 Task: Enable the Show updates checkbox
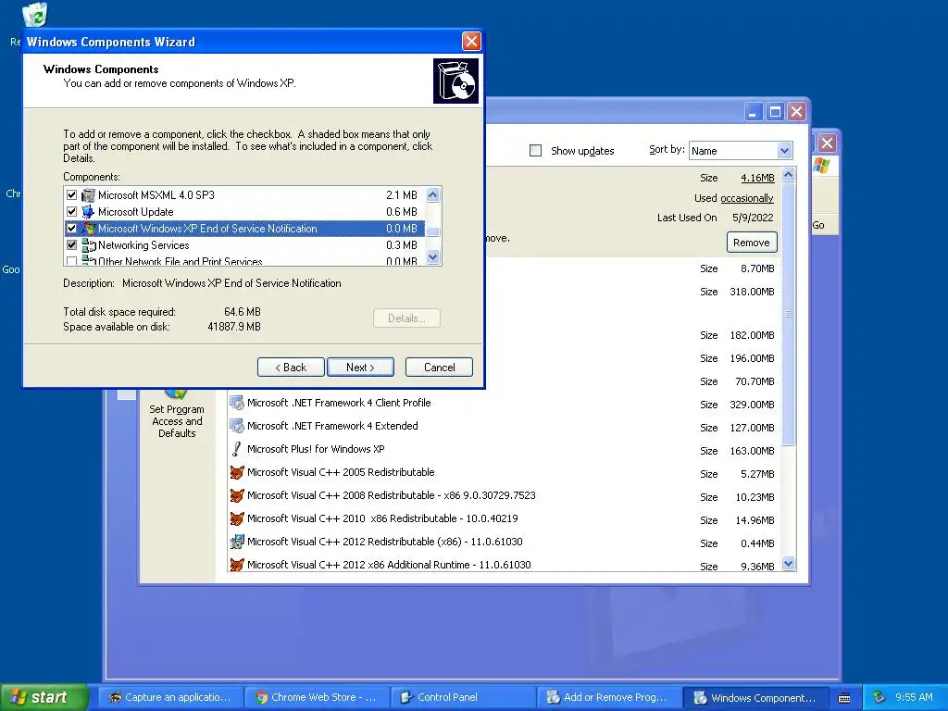point(536,151)
